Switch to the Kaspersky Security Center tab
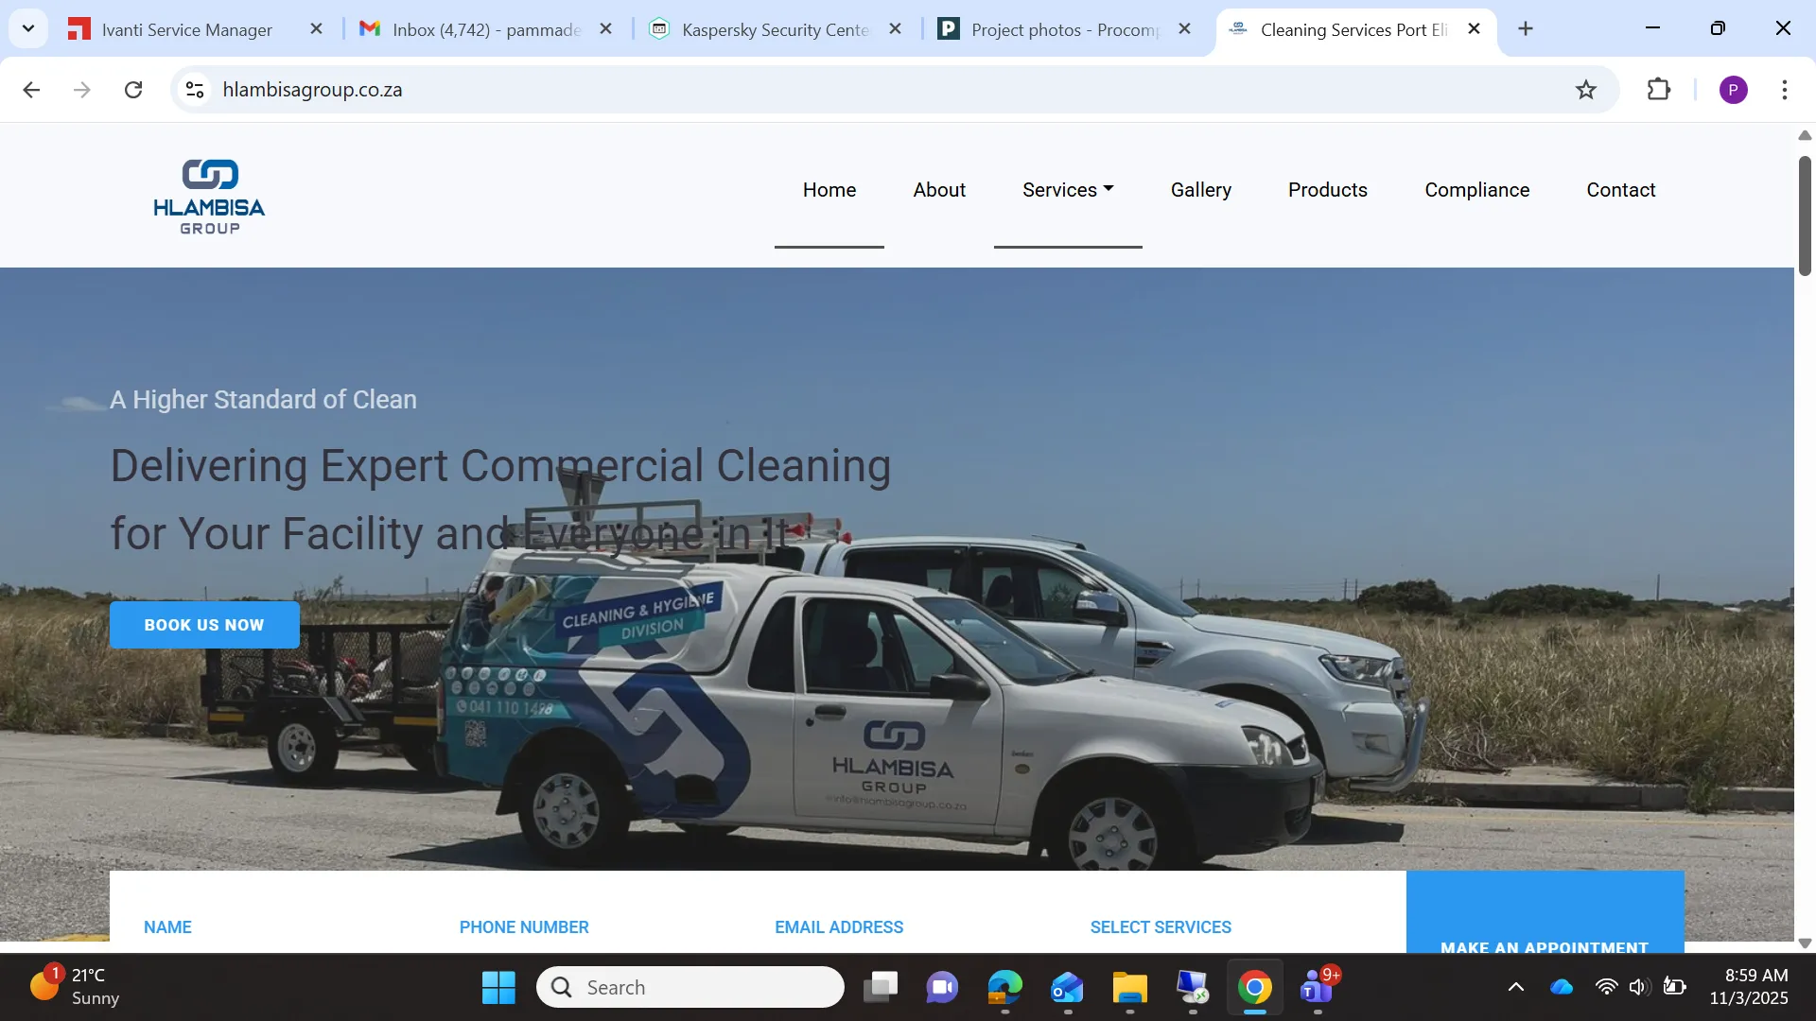This screenshot has width=1816, height=1021. pyautogui.click(x=775, y=29)
